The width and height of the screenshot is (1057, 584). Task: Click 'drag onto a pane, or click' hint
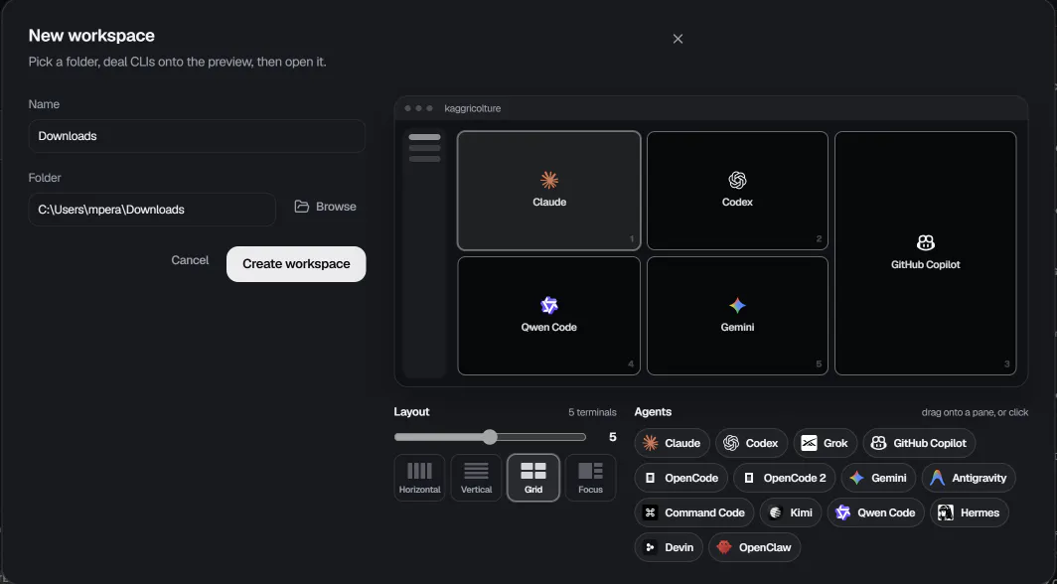click(975, 412)
